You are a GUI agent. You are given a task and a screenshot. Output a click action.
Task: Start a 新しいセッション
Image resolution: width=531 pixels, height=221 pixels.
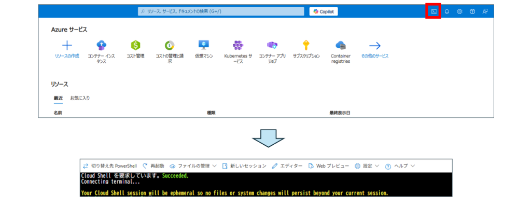244,166
